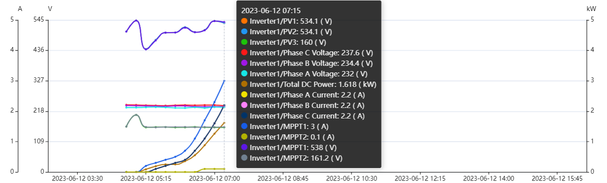
Task: Click tooltip row 'Inverter1/Total DC Power: 1.618 ( kW)'
Action: point(309,84)
